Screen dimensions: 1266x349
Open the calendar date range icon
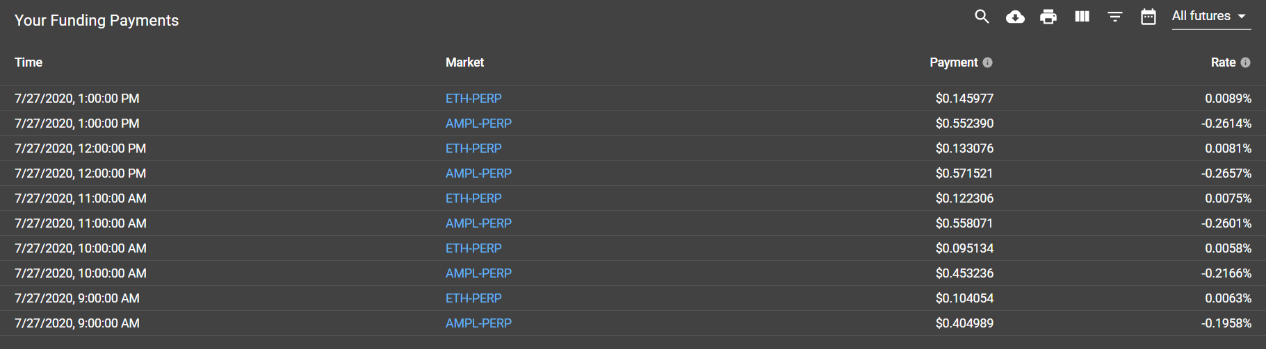coord(1149,17)
